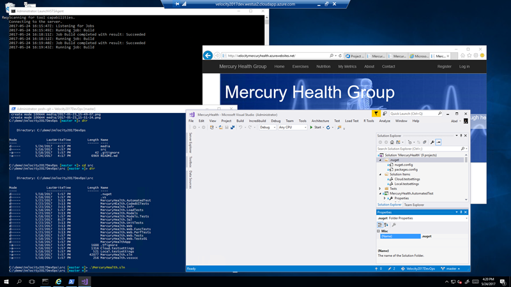The image size is (511, 287).
Task: Collapse the MercuryHealth.AutomatedTest project
Action: (x=380, y=194)
